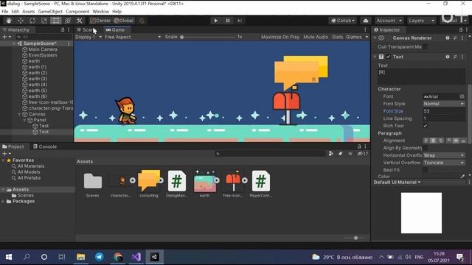Collapse the Panel tree item
472x265 pixels.
(24, 120)
